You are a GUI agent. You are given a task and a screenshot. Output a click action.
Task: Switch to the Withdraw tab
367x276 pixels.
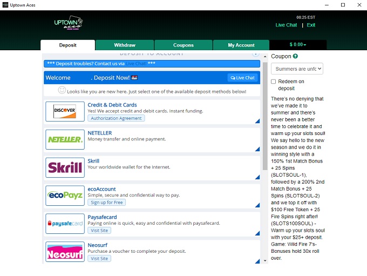click(125, 45)
